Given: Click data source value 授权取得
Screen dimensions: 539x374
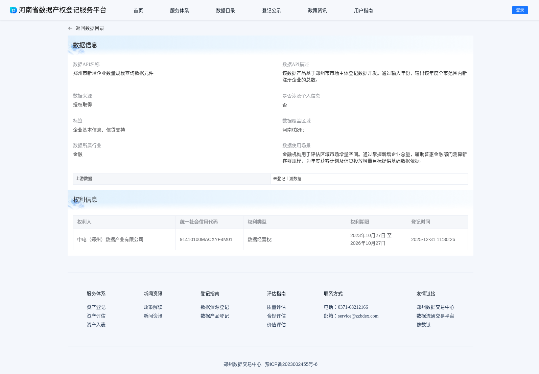Looking at the screenshot, I should (x=83, y=104).
